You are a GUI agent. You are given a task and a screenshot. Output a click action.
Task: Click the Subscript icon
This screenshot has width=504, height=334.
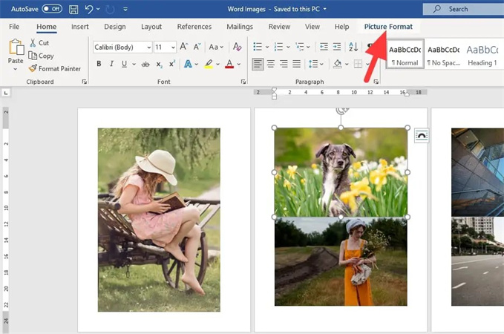158,64
